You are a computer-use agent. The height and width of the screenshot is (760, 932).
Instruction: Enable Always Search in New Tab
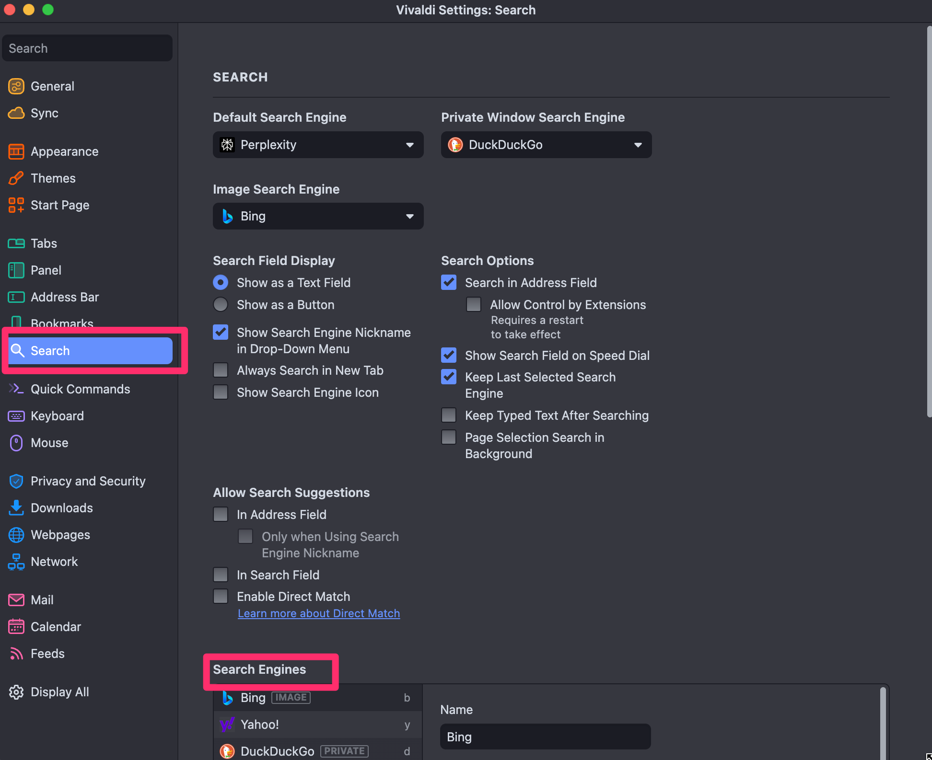click(221, 370)
